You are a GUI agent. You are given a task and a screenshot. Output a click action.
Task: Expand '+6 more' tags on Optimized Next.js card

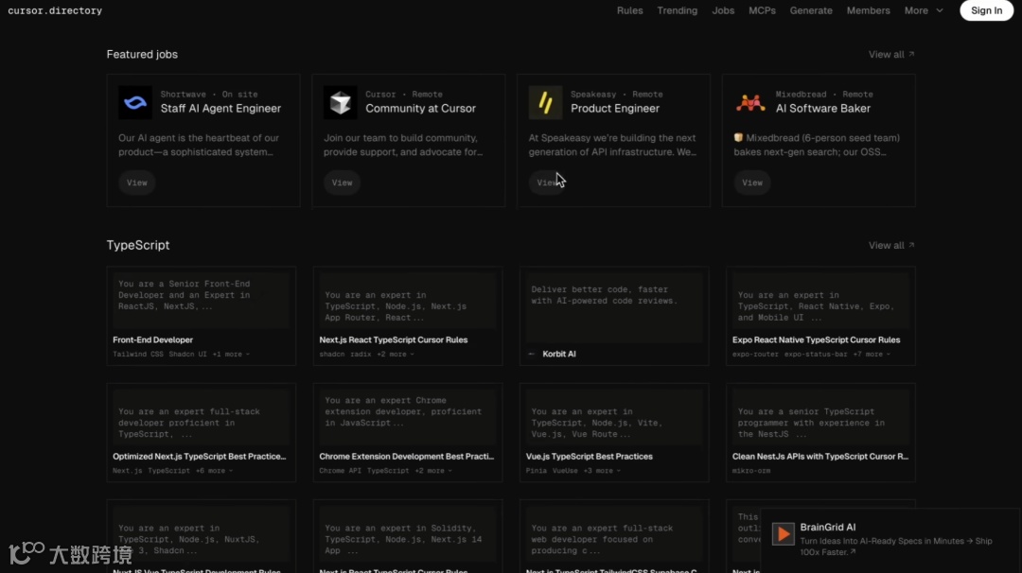214,471
